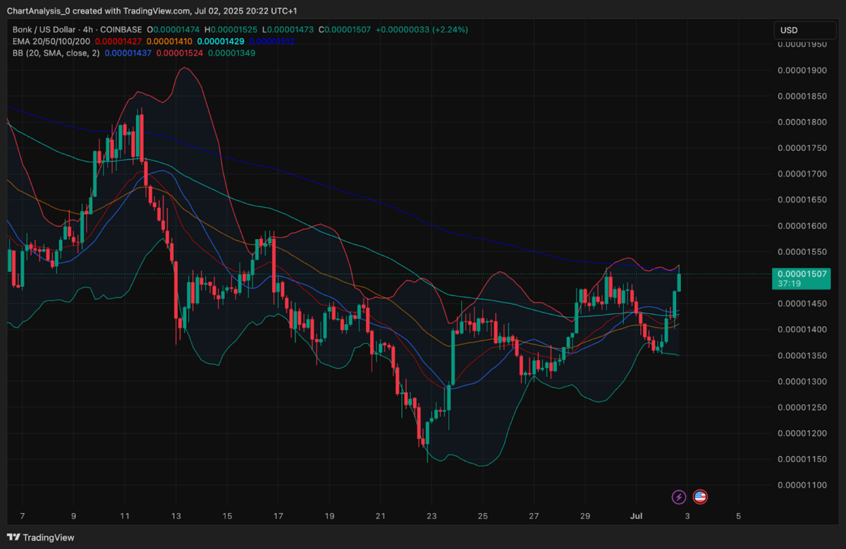
Task: Click the 29 date label on the time axis
Action: click(x=584, y=516)
